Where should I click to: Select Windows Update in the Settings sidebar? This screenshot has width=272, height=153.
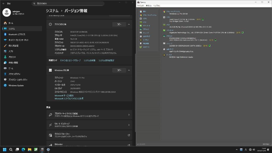(15, 85)
